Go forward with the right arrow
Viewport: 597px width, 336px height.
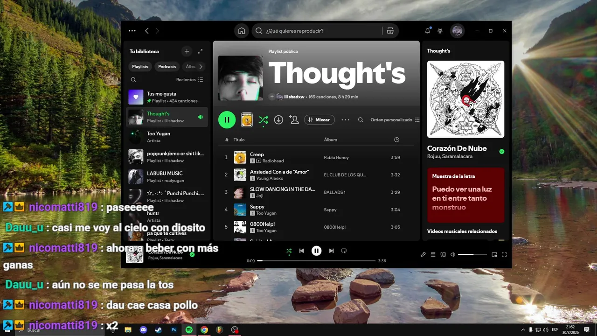(x=157, y=31)
